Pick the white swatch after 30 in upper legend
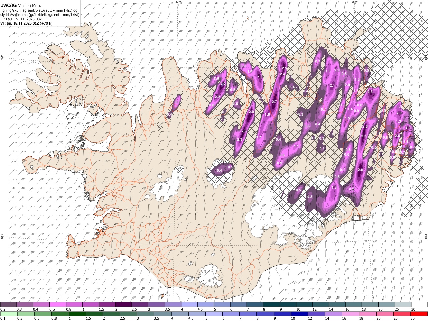 [x=419, y=305]
